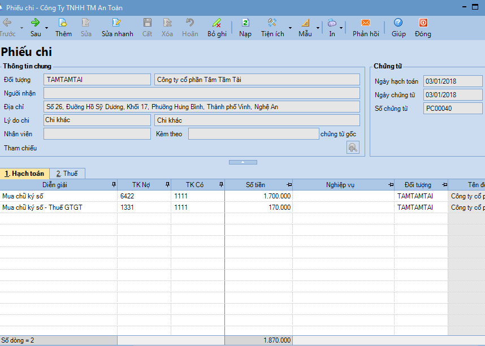Viewport: 485px width, 346px height.
Task: Click amount cell 1.700.000
Action: click(258, 196)
